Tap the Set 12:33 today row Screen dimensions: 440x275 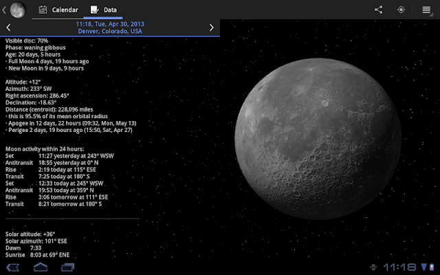click(54, 184)
